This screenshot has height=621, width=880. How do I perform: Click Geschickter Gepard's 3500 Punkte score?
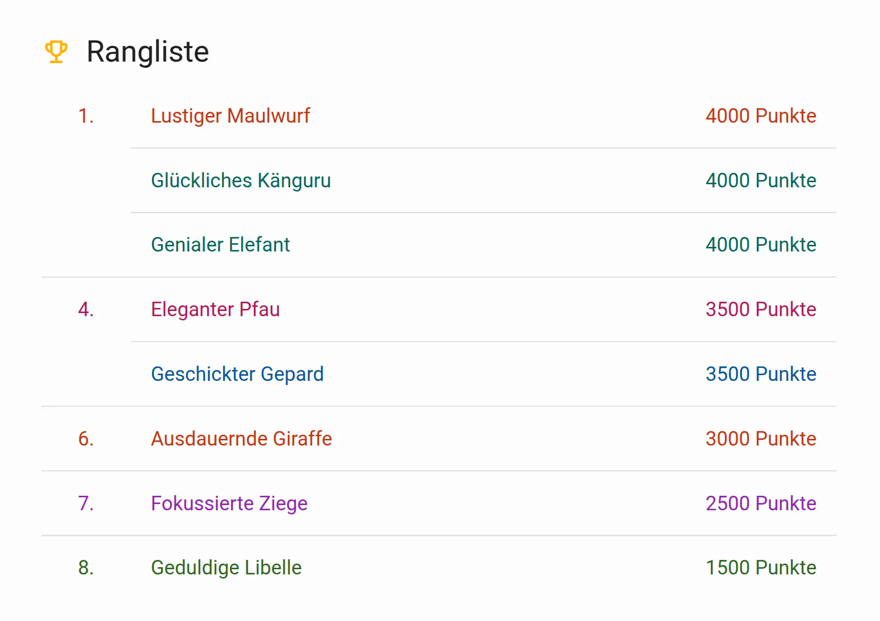760,374
